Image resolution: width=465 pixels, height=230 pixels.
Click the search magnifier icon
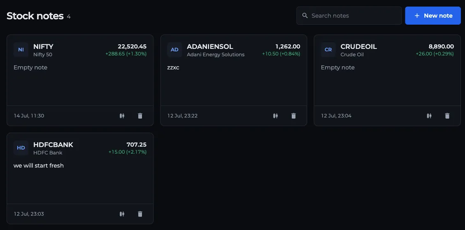point(305,16)
